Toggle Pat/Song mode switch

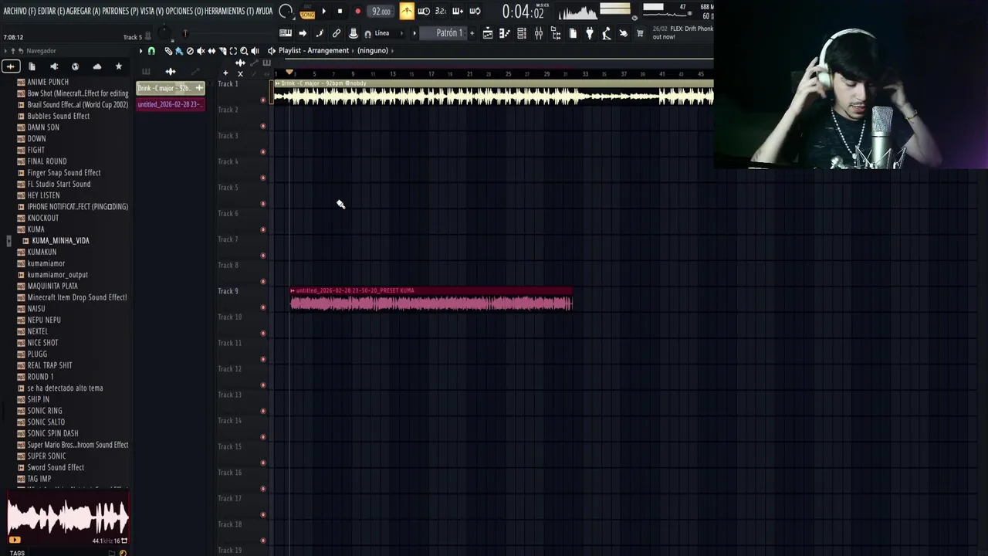click(x=307, y=12)
